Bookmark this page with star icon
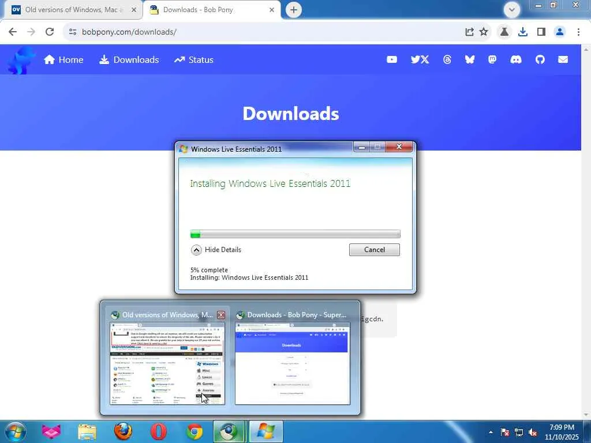 (x=484, y=32)
